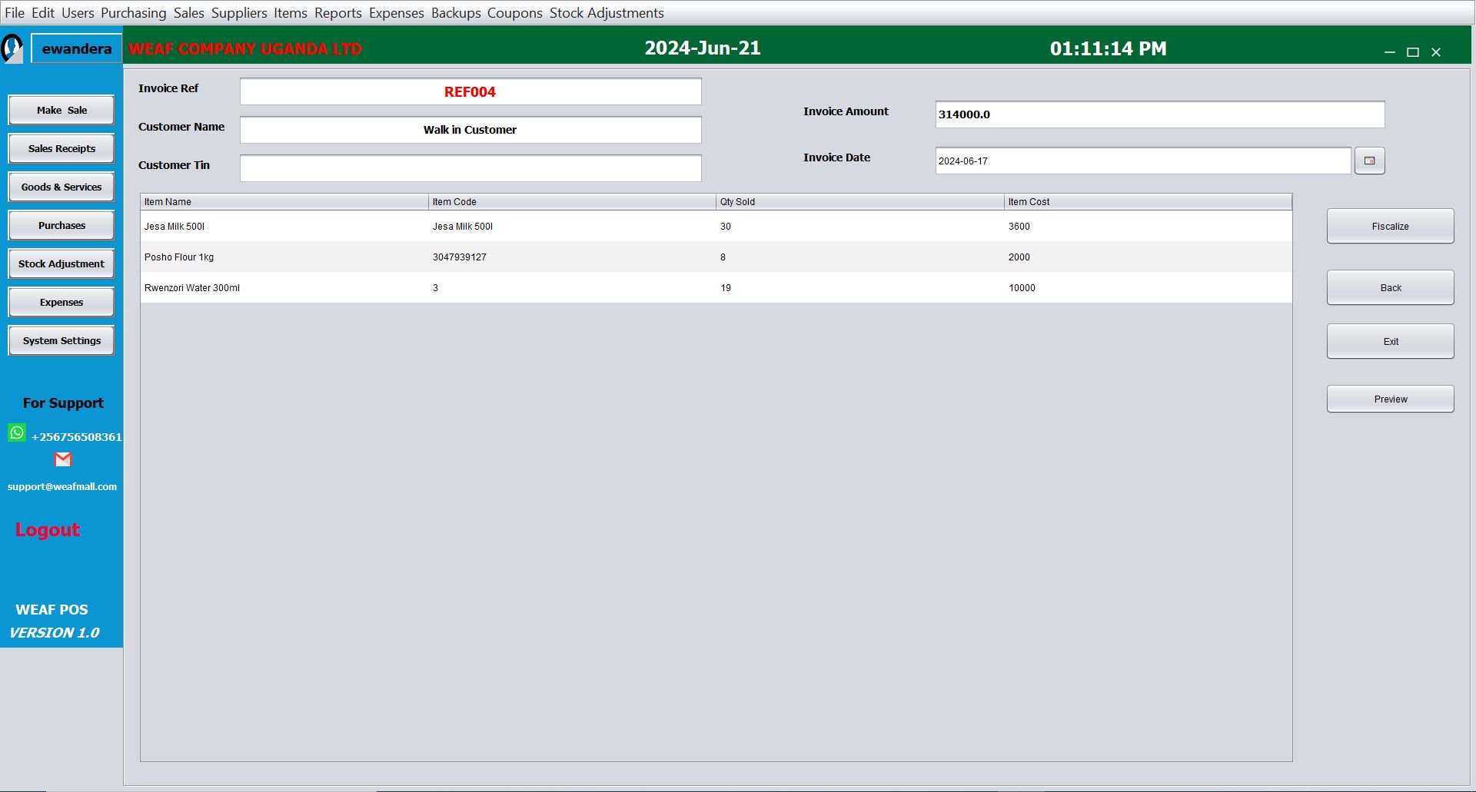Open the Stock Adjustments menu
This screenshot has width=1476, height=792.
(x=607, y=13)
